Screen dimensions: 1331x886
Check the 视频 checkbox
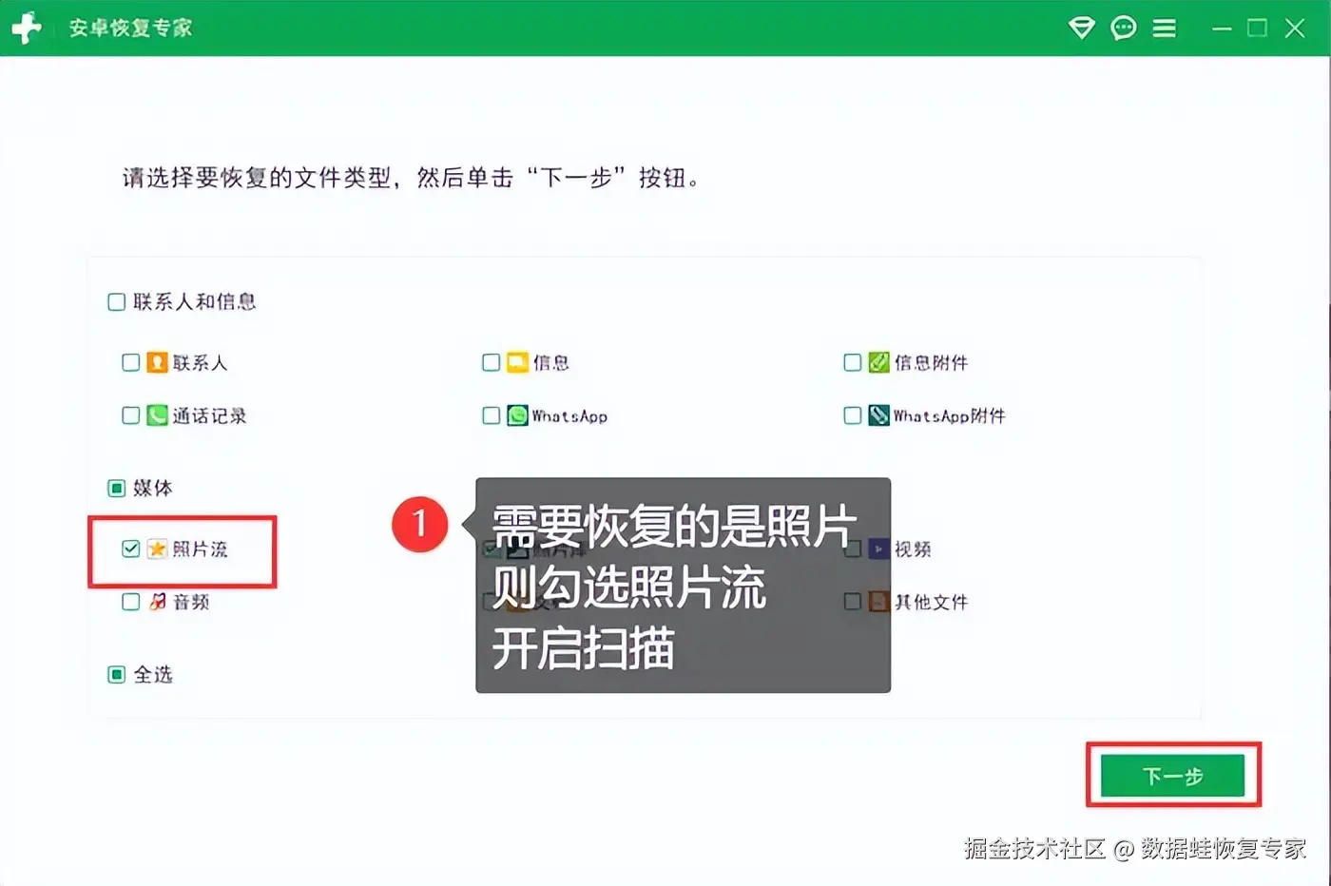[853, 549]
